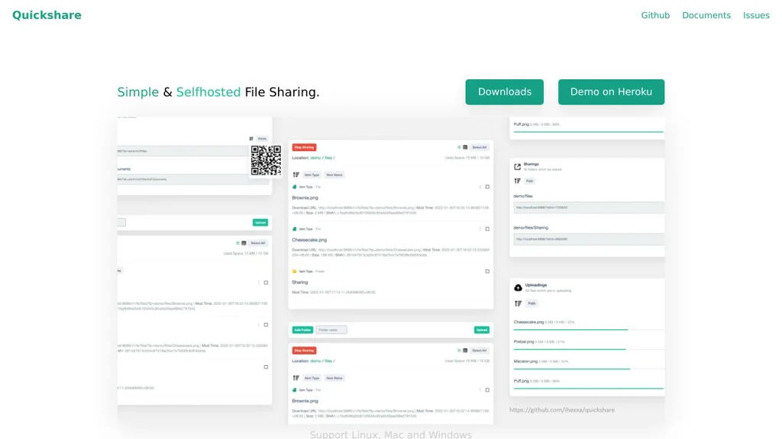The image size is (782, 439).
Task: Open the Github link
Action: (x=655, y=15)
